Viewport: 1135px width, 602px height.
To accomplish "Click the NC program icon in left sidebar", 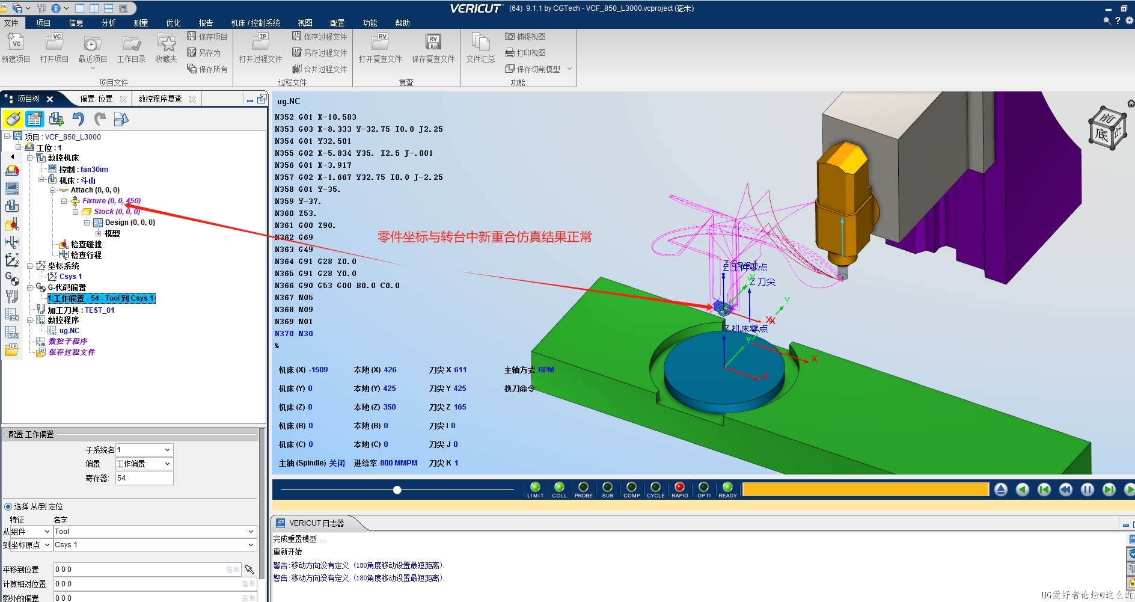I will 12,314.
